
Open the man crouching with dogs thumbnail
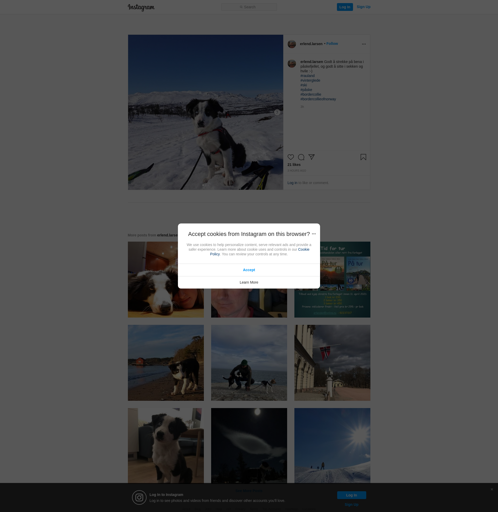[249, 363]
